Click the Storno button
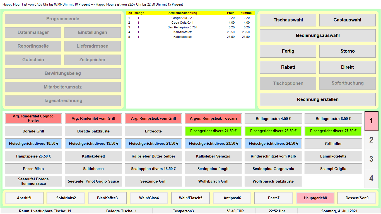The image size is (381, 214). tap(347, 51)
